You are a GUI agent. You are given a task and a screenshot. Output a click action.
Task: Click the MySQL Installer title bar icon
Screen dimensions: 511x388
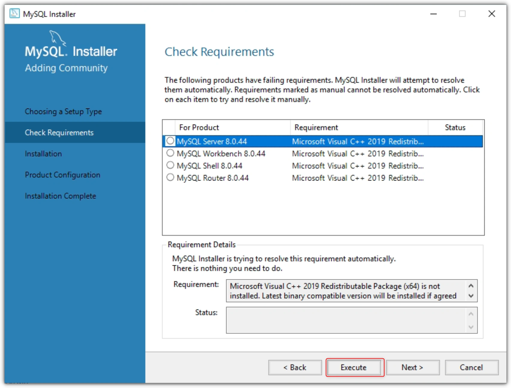[x=14, y=14]
